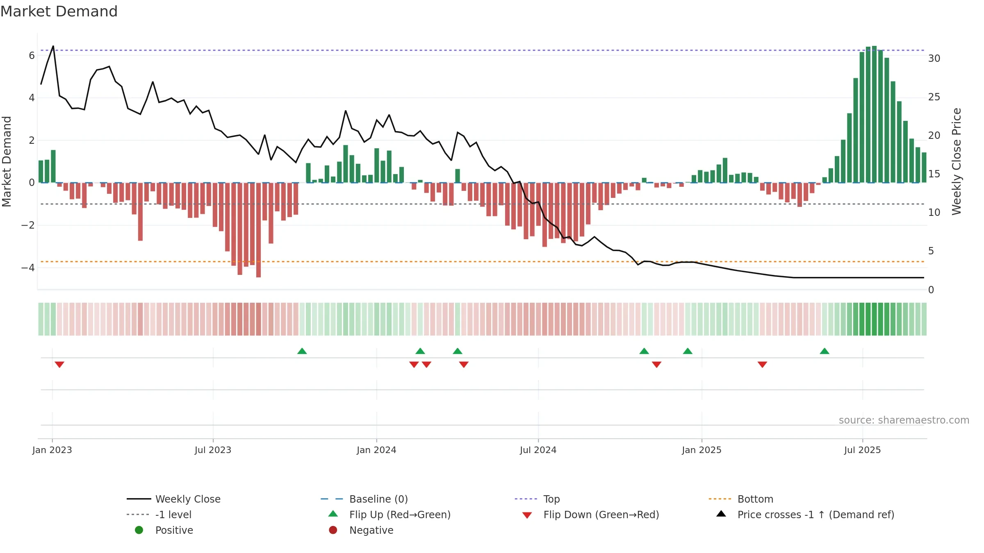Toggle Flip Up (Red→Green) legend entry
This screenshot has height=553, width=984.
pyautogui.click(x=389, y=514)
